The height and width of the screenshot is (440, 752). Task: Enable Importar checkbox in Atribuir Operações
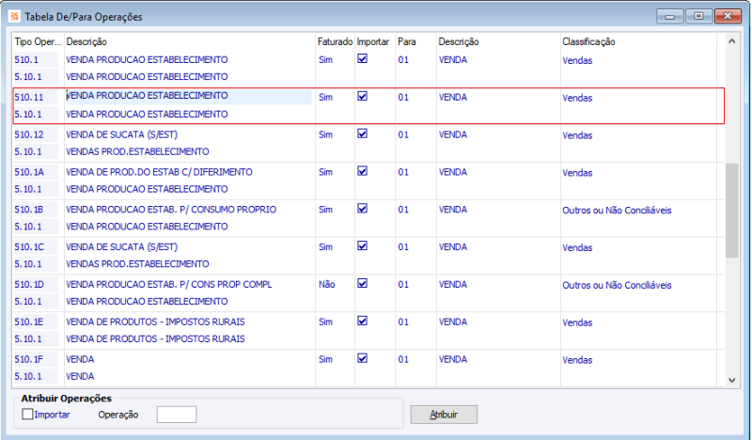point(28,414)
